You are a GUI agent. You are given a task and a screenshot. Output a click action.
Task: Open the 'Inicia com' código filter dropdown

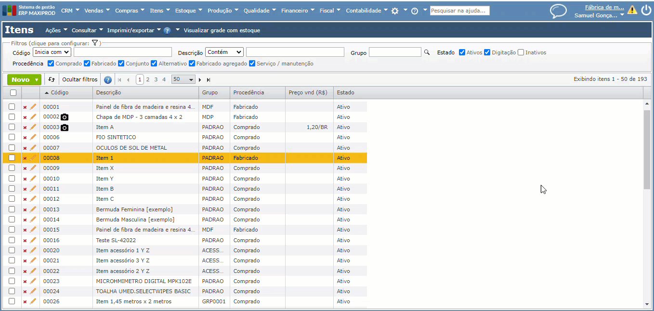52,52
